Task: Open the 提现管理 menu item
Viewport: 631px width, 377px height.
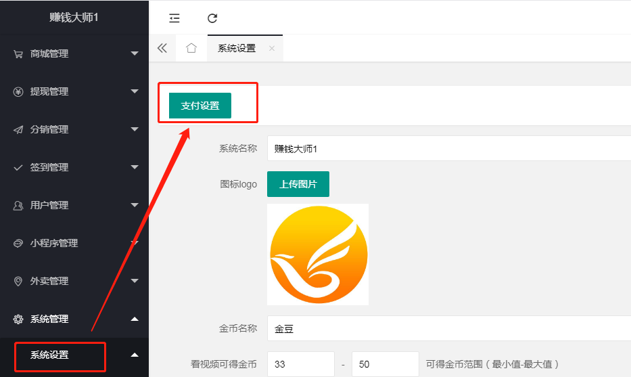Action: 74,91
